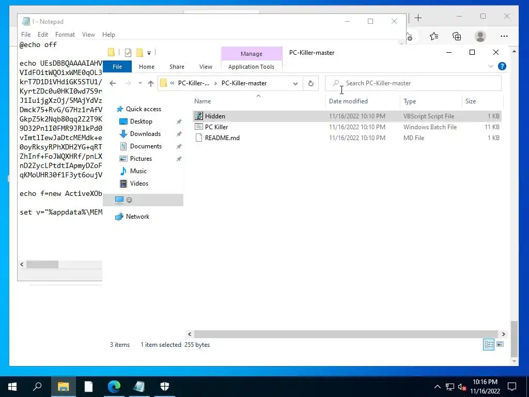Open Notepad File menu
The width and height of the screenshot is (529, 397).
(x=26, y=35)
